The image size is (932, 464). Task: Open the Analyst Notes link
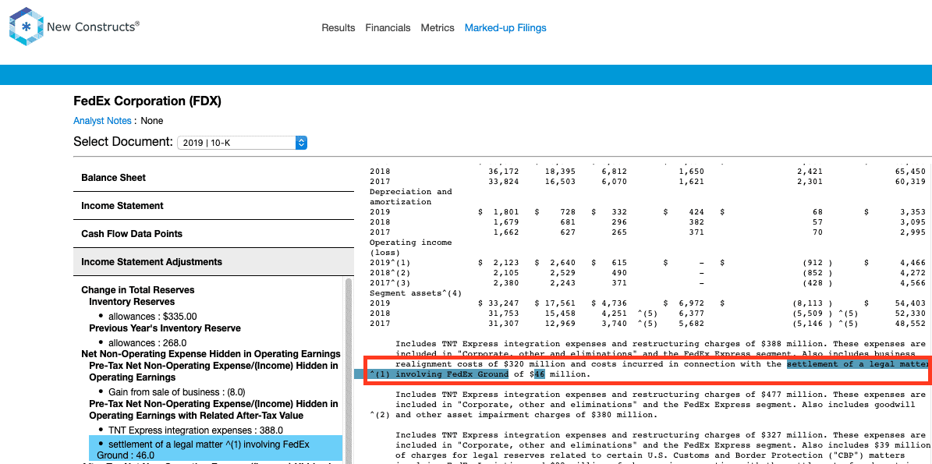coord(102,121)
